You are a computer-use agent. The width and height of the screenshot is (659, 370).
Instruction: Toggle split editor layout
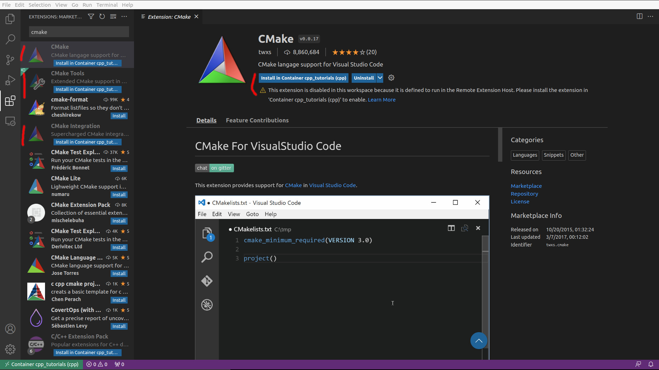pyautogui.click(x=640, y=16)
